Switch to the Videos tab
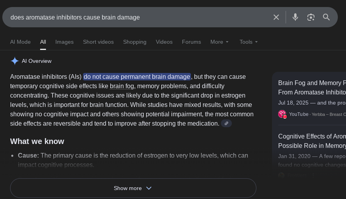The height and width of the screenshot is (199, 346). tap(164, 42)
